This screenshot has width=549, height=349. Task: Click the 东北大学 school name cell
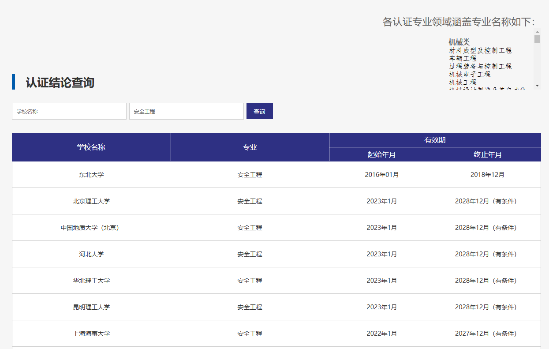(91, 175)
